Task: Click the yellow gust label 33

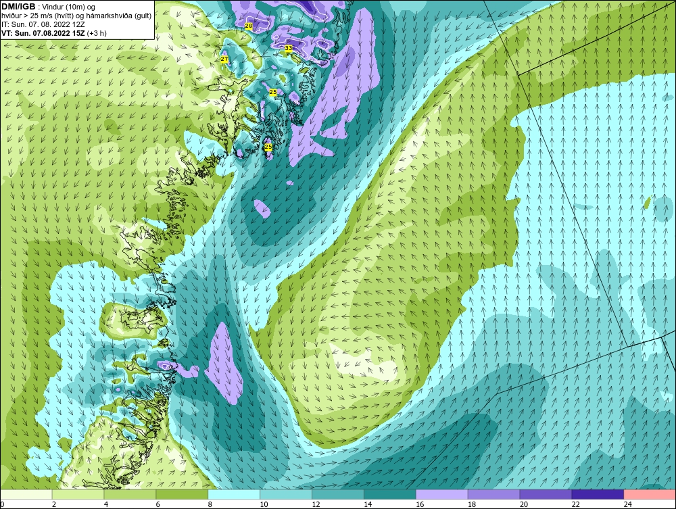Action: pyautogui.click(x=289, y=48)
